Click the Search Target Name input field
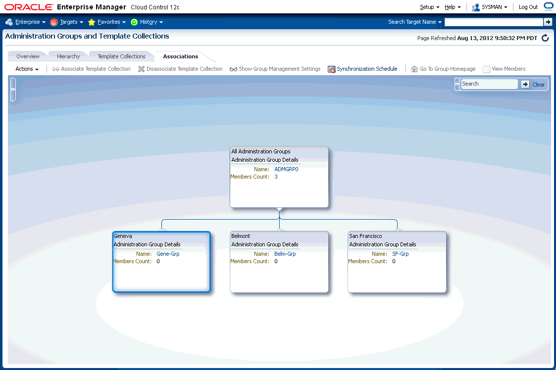Image resolution: width=556 pixels, height=370 pixels. click(x=494, y=22)
